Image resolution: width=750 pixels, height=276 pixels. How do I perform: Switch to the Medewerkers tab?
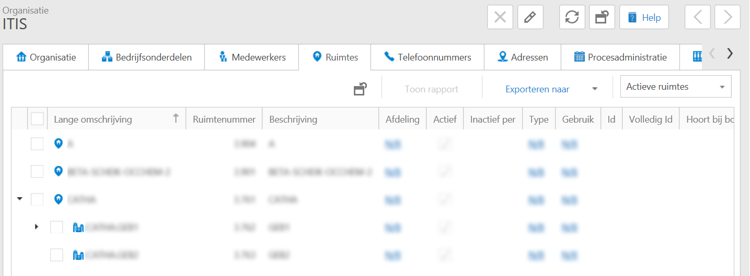(252, 57)
